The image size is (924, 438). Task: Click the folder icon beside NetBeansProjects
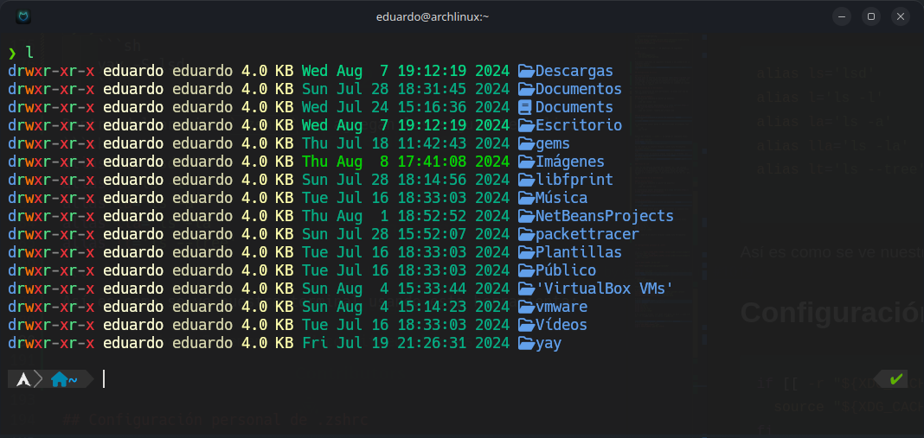coord(525,216)
